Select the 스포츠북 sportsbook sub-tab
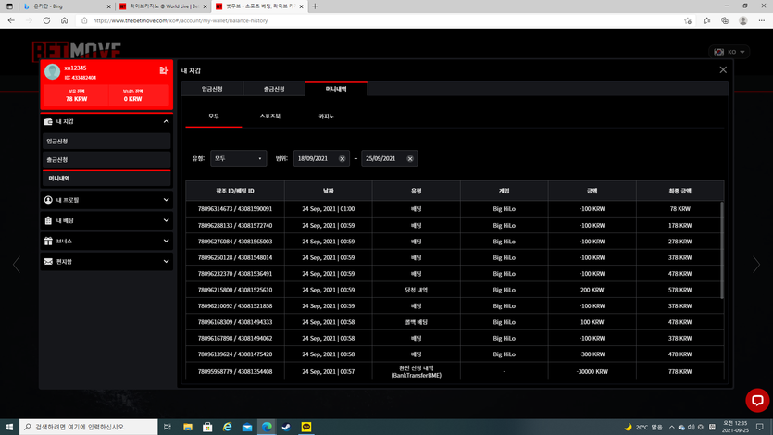 click(270, 117)
